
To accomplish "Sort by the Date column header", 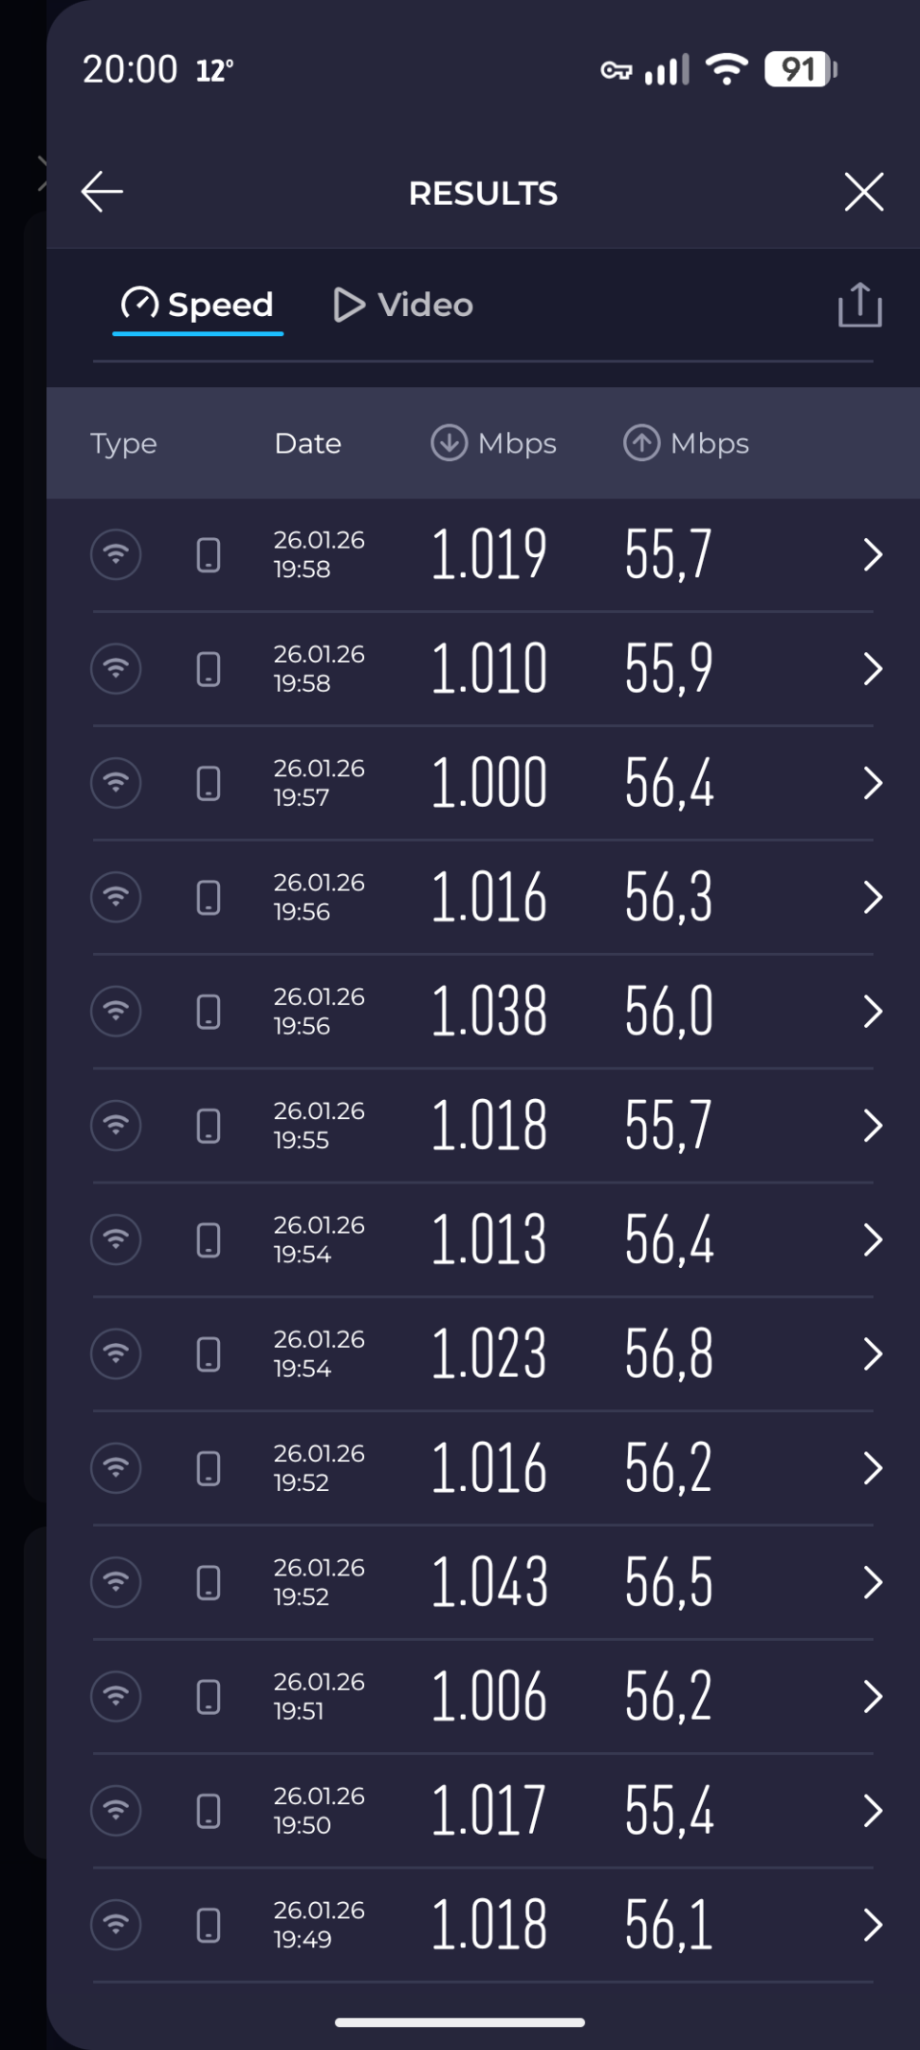I will click(x=308, y=443).
